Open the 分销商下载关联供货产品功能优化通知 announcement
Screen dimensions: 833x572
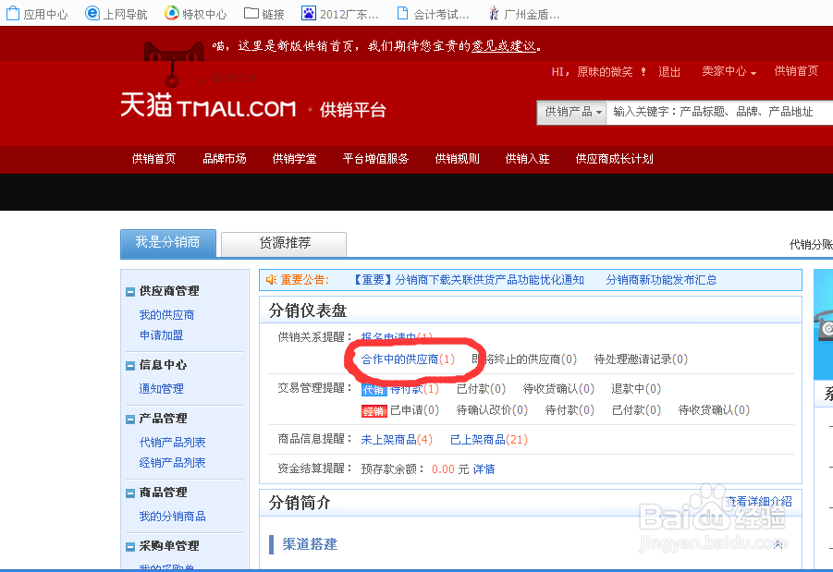tap(469, 280)
